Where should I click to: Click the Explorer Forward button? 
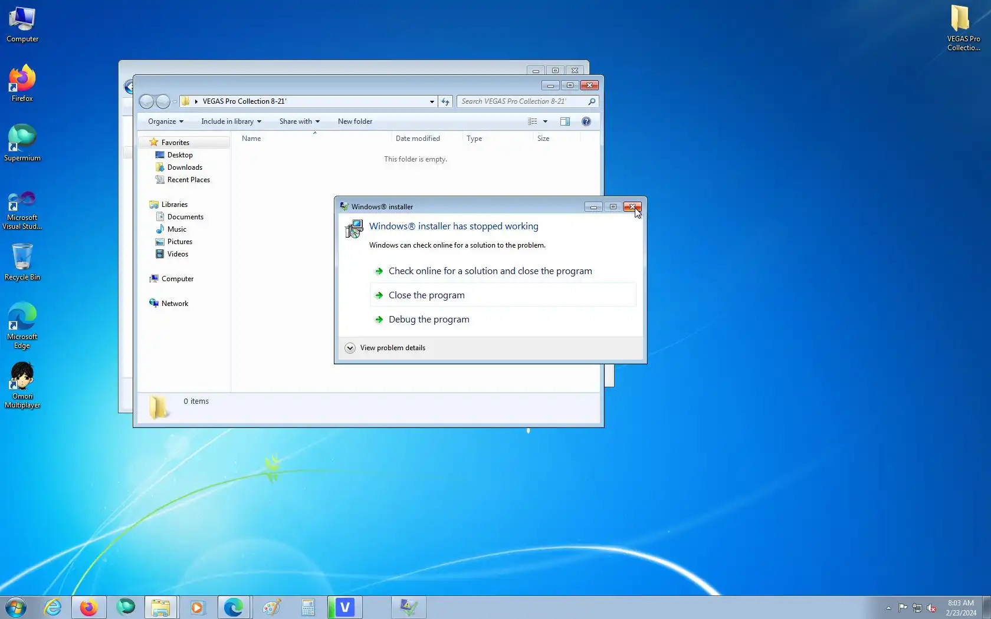[x=163, y=101]
